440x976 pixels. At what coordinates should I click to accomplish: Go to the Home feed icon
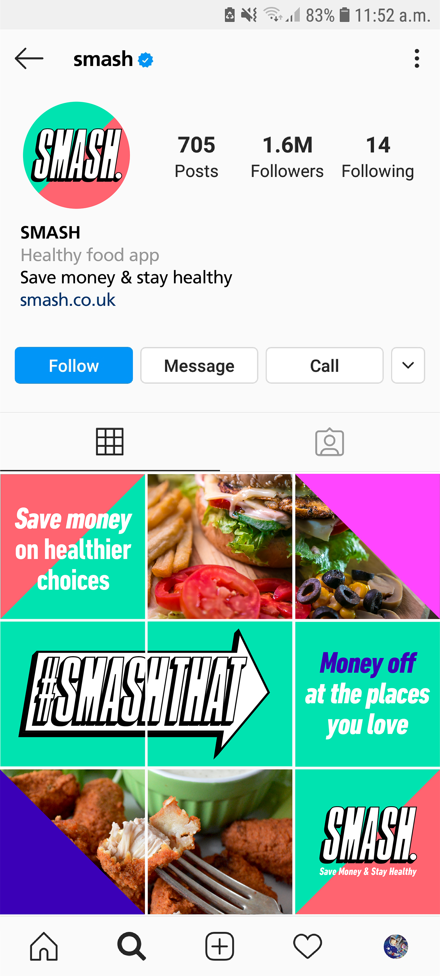pyautogui.click(x=44, y=946)
